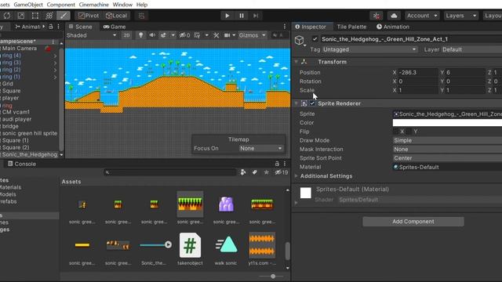
Task: Open the Help menu
Action: click(x=142, y=5)
